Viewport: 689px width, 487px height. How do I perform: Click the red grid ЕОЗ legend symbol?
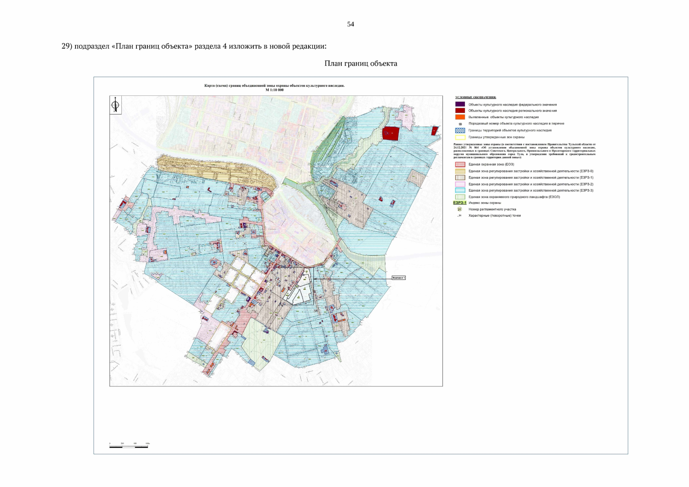coord(460,164)
